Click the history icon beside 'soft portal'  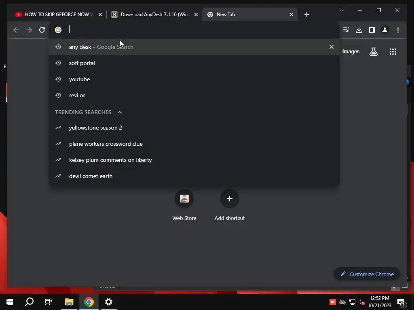point(58,63)
